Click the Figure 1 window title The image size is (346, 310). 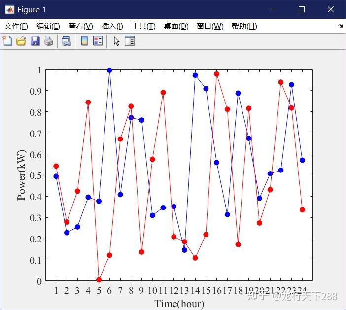point(32,10)
